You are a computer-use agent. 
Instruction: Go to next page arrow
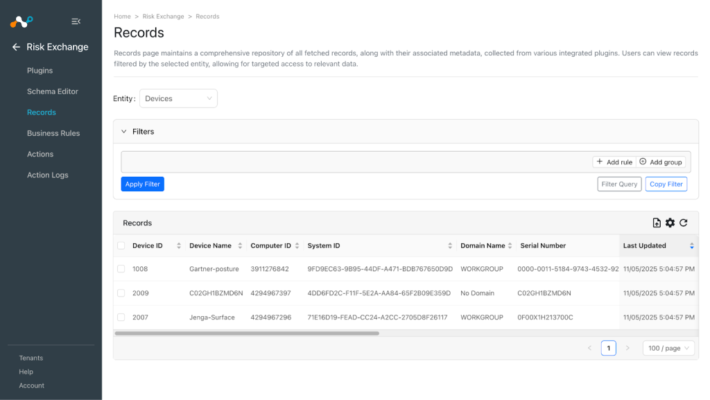[x=627, y=348]
